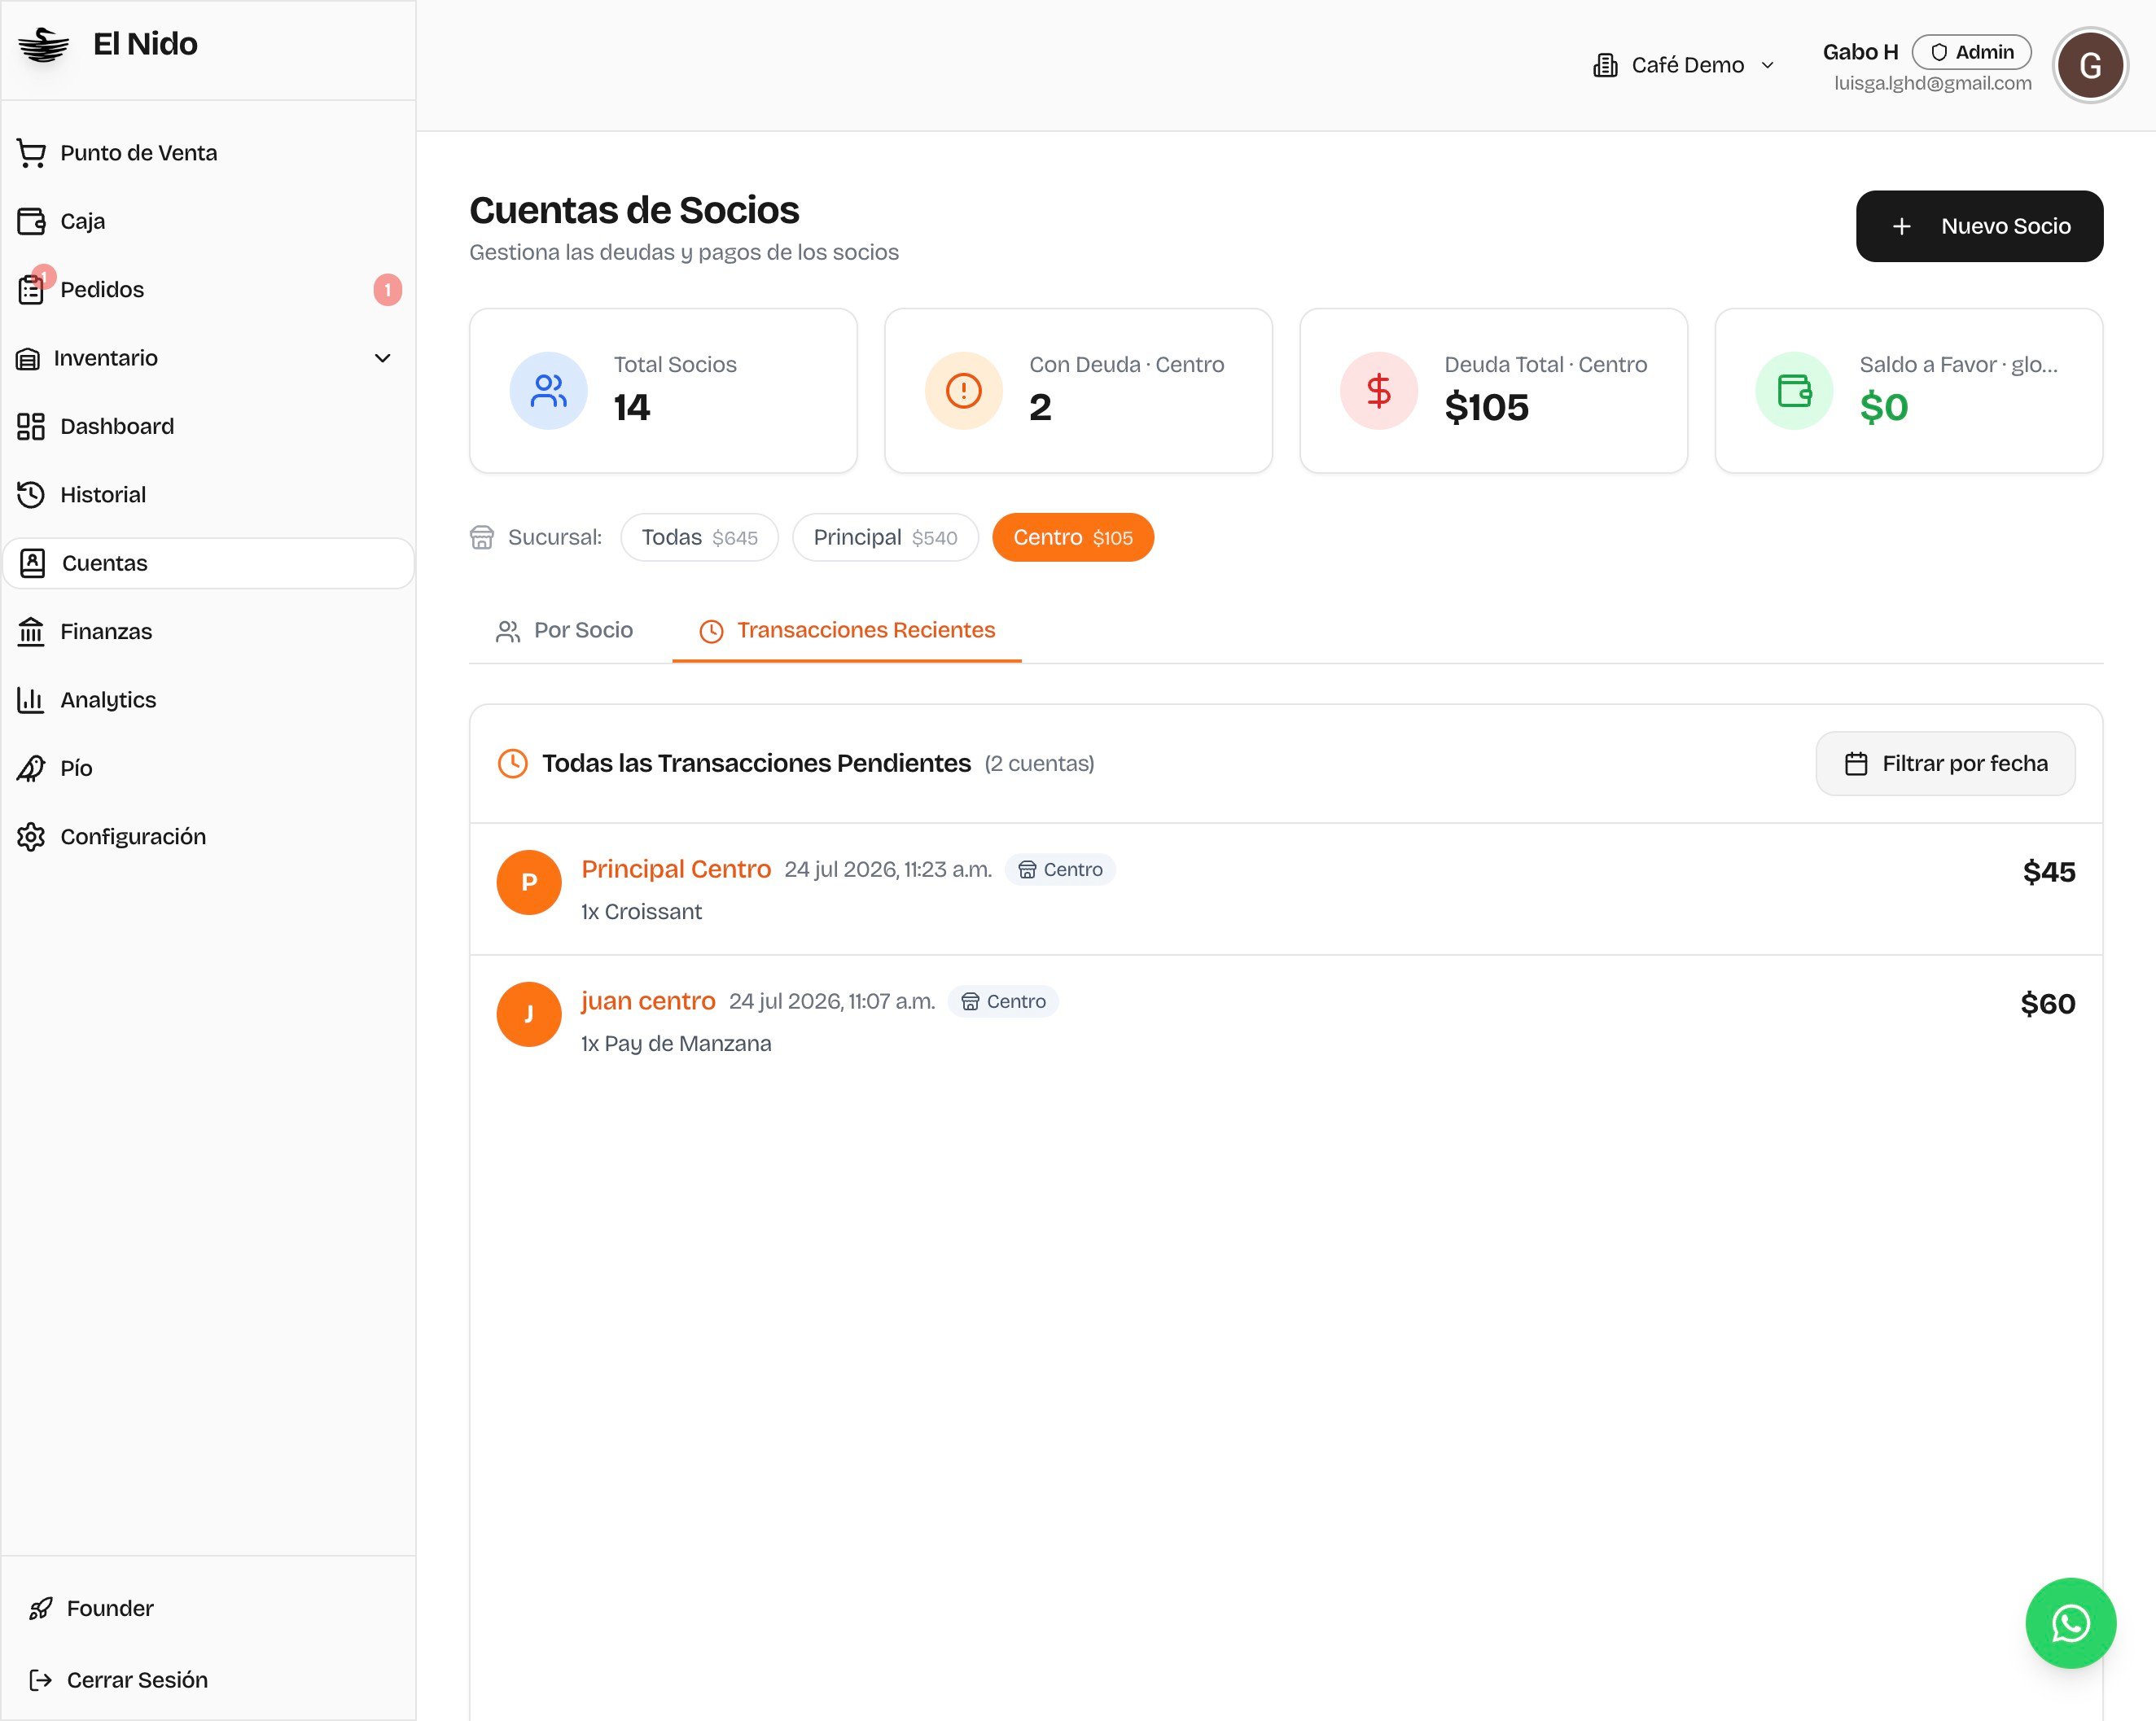
Task: Open Principal Centro account link
Action: [x=676, y=870]
